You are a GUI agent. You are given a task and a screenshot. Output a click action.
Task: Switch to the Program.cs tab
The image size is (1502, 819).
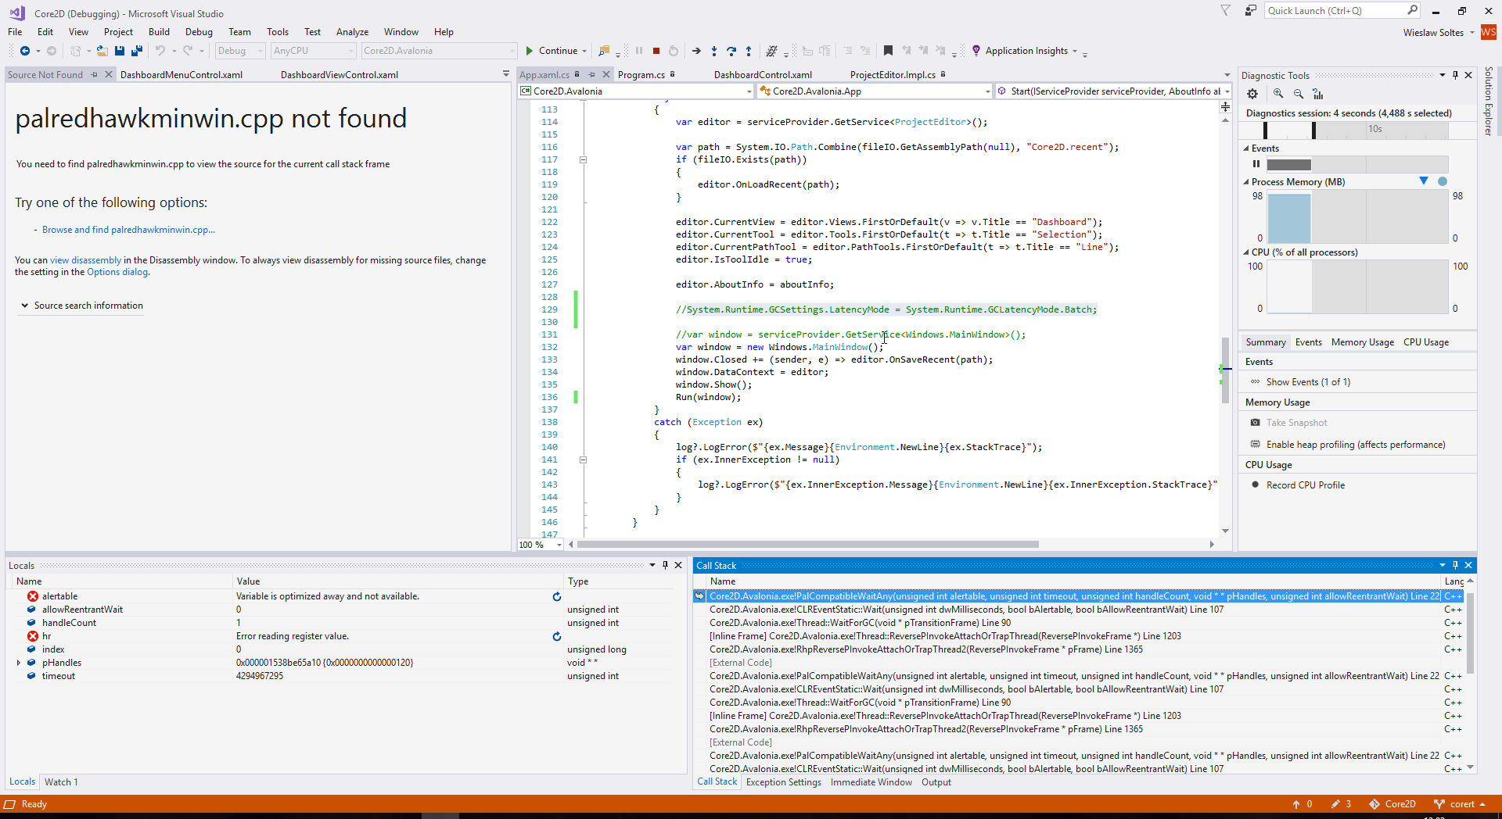[x=641, y=75]
